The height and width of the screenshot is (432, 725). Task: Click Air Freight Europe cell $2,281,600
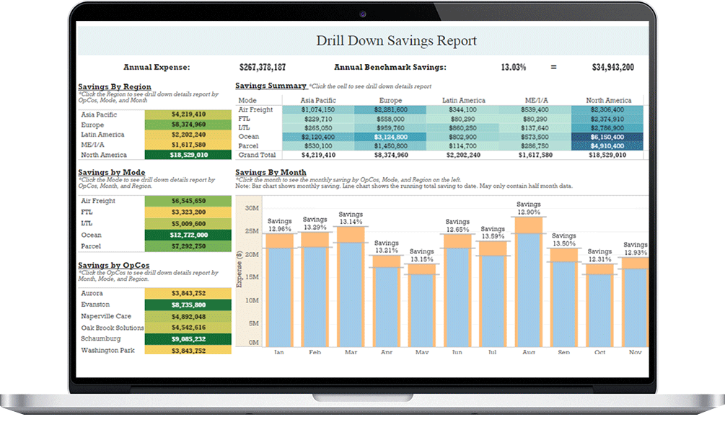point(390,110)
